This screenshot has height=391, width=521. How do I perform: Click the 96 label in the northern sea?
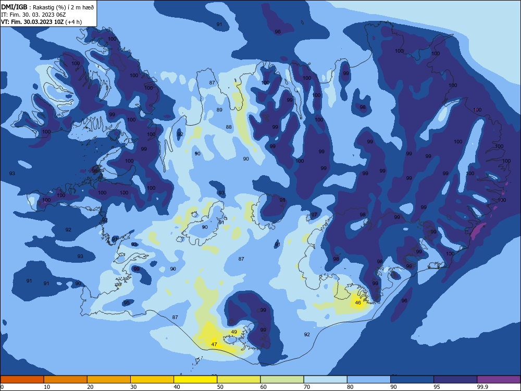[x=278, y=32]
